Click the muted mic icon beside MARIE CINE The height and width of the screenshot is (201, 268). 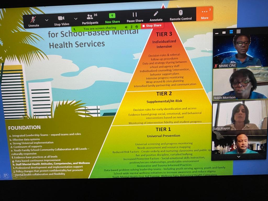(x=216, y=66)
